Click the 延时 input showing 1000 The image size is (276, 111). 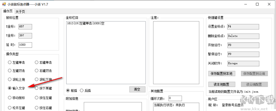click(25, 45)
